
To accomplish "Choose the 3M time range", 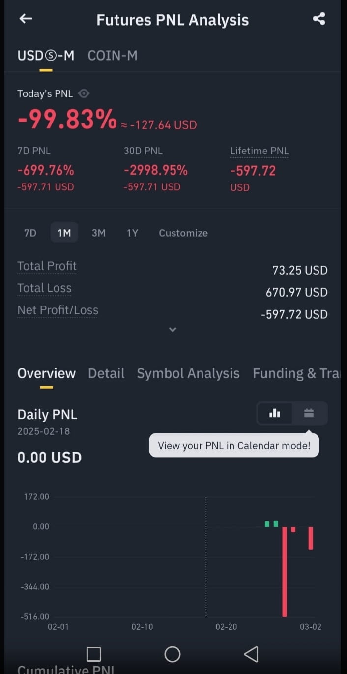I will (99, 233).
